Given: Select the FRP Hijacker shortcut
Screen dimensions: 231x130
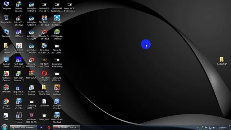Looking at the screenshot, I should point(57,35).
